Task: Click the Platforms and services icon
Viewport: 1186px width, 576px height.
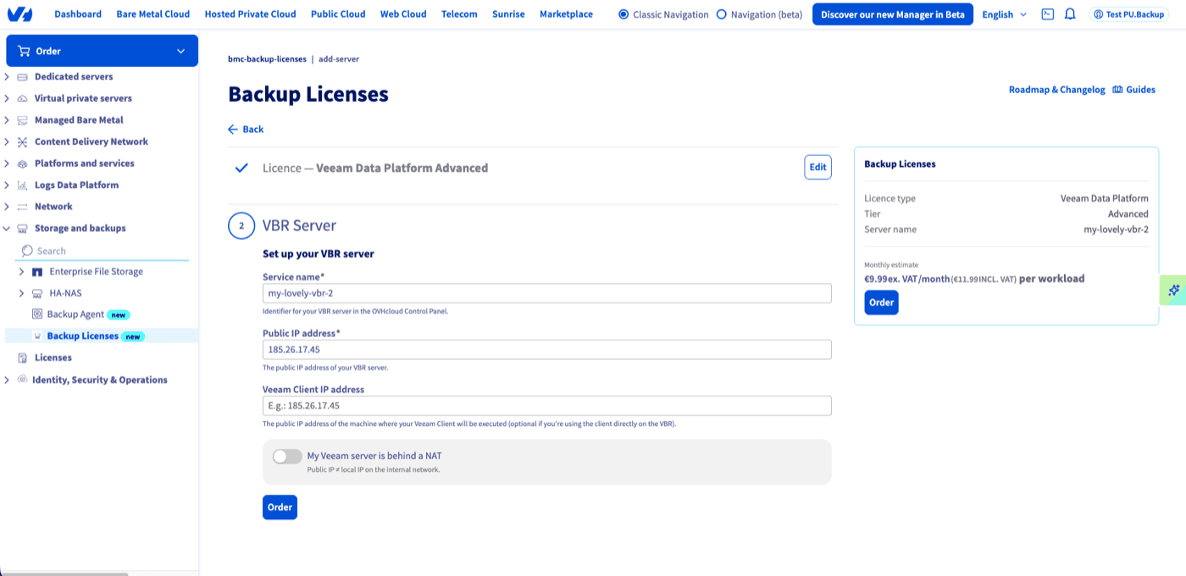Action: [22, 163]
